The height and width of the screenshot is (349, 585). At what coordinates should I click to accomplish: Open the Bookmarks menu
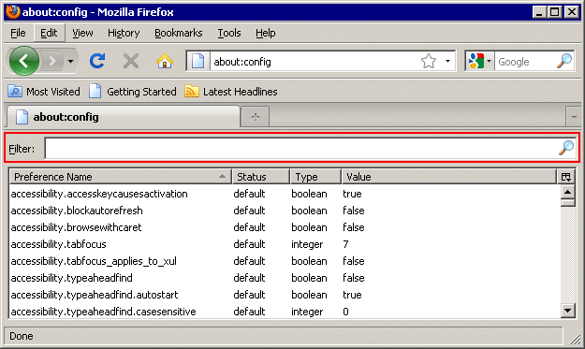coord(179,33)
